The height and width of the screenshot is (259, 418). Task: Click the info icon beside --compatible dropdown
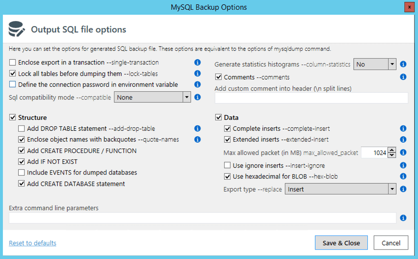tap(198, 97)
